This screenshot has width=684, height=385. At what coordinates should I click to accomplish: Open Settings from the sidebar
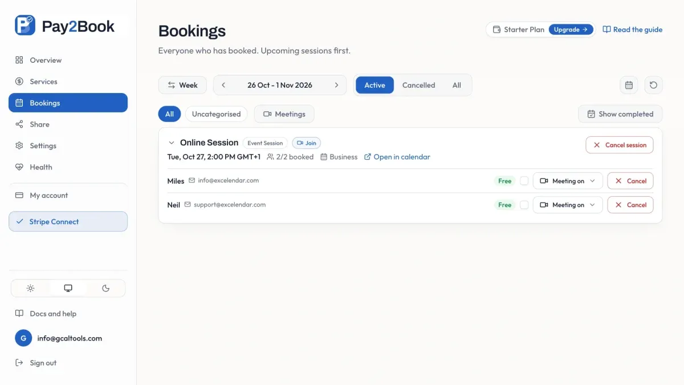tap(68, 145)
